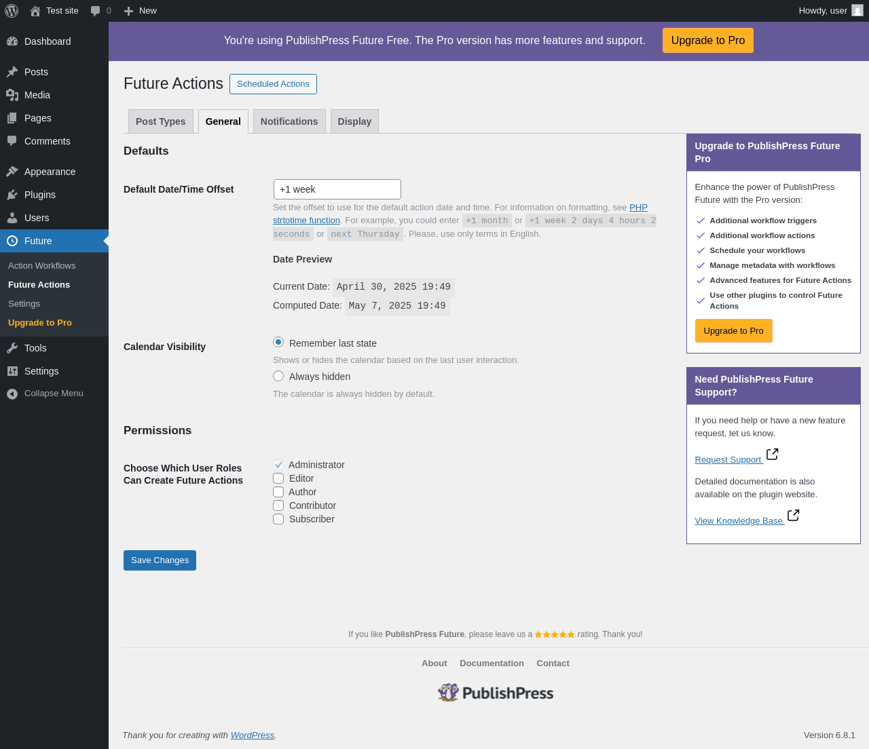
Task: Open the View Knowledge Base link
Action: tap(739, 521)
